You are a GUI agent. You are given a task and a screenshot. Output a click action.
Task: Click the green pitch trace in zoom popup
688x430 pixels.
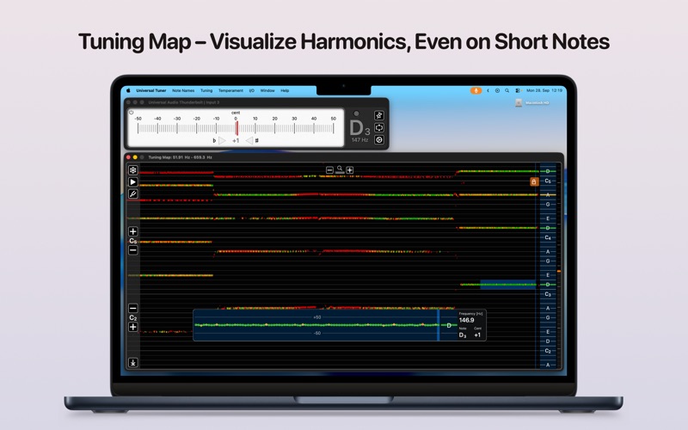(x=316, y=325)
